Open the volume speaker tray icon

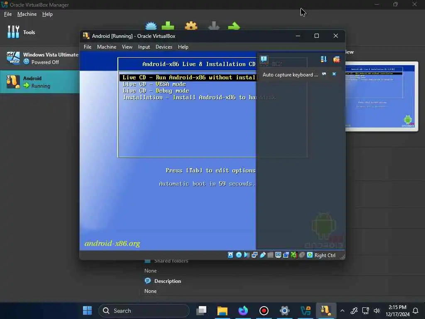click(x=377, y=311)
